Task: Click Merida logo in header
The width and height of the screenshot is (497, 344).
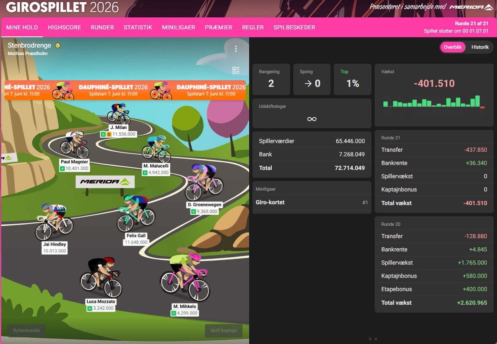Action: [472, 7]
